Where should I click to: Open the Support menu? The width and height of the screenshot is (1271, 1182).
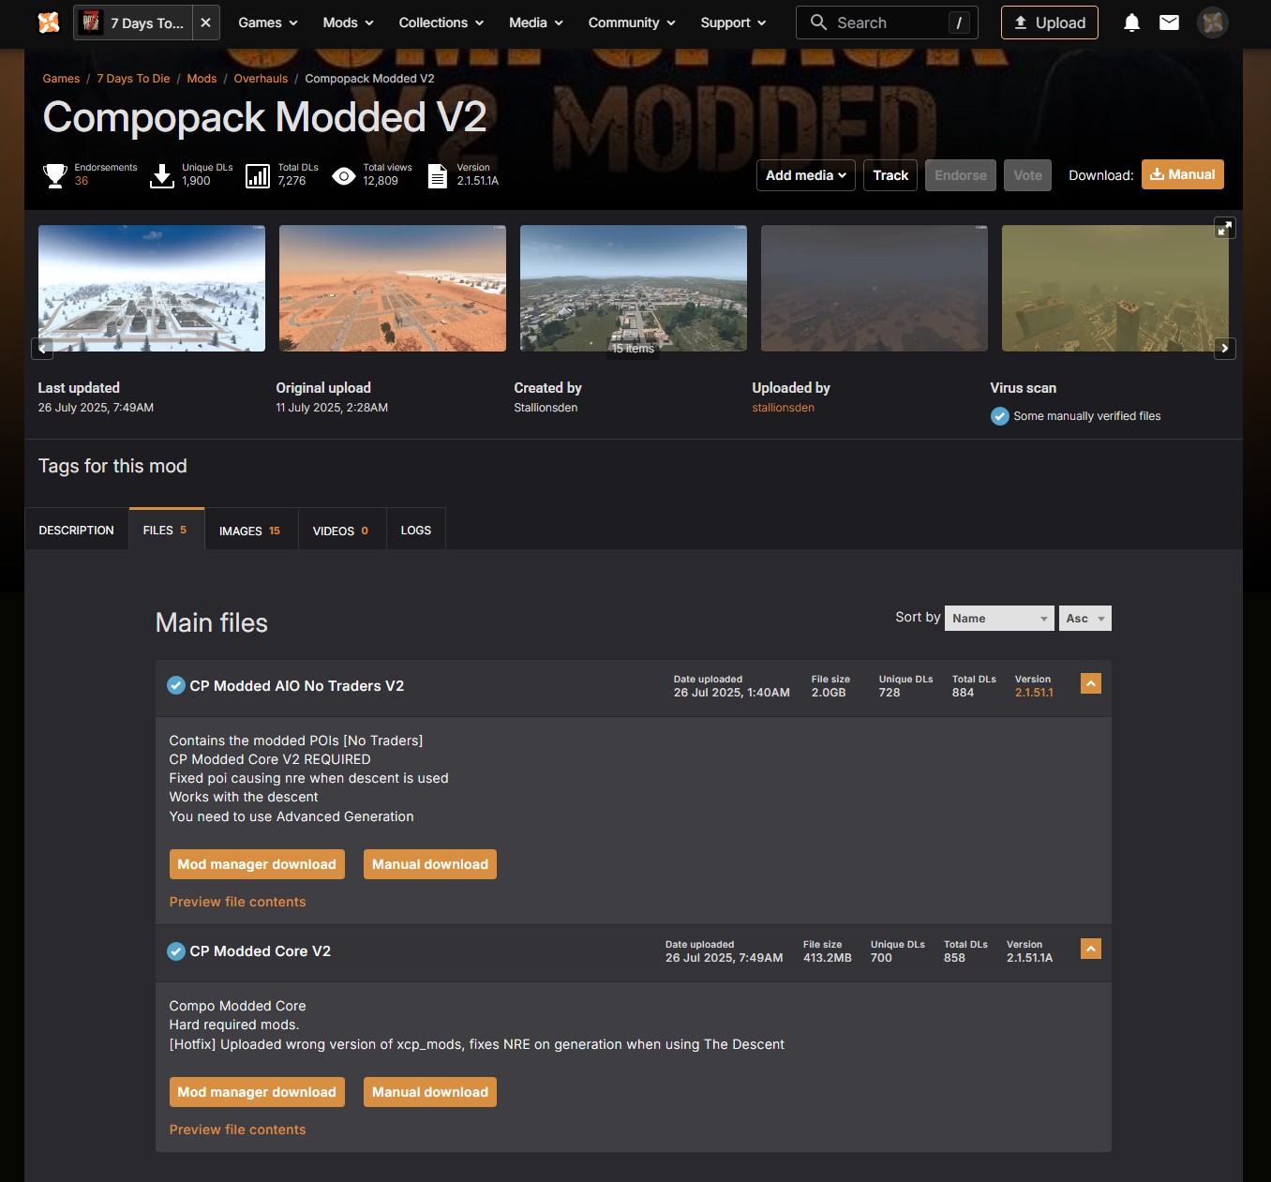tap(734, 22)
